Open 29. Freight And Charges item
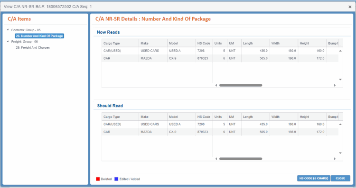 pyautogui.click(x=33, y=47)
